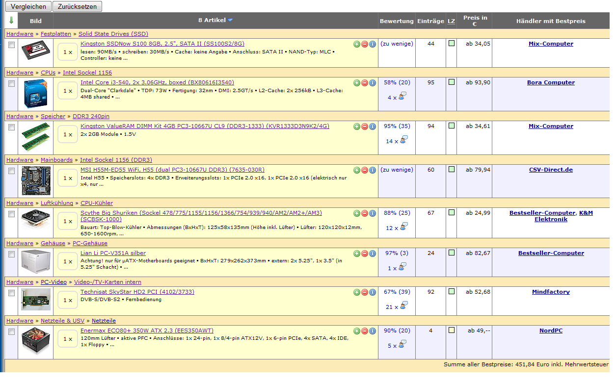
Task: Open user comments icon for Intel Core i3-540
Action: coord(403,97)
